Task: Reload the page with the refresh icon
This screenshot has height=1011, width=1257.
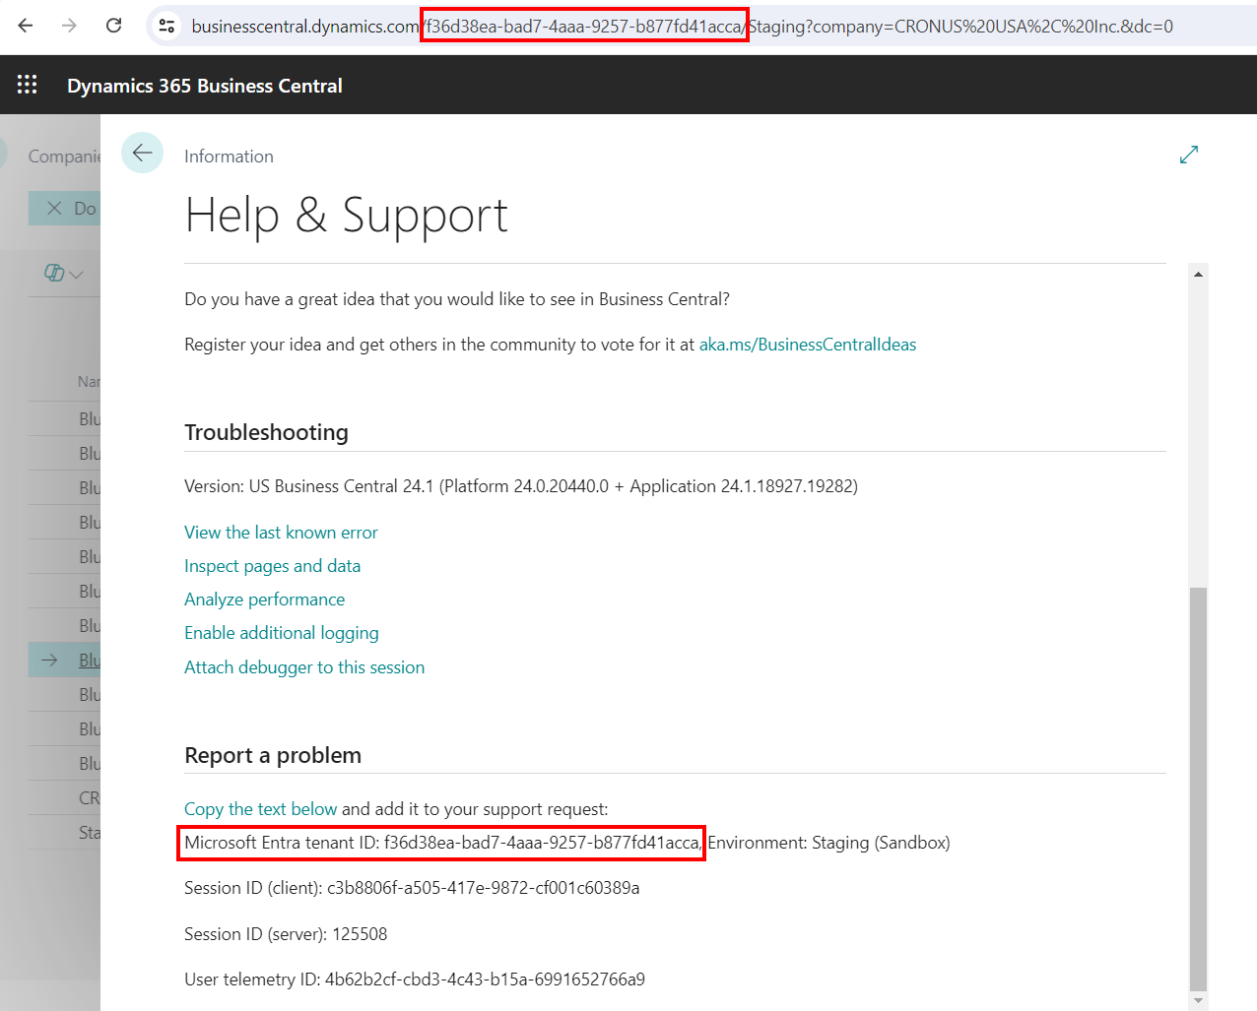Action: (114, 26)
